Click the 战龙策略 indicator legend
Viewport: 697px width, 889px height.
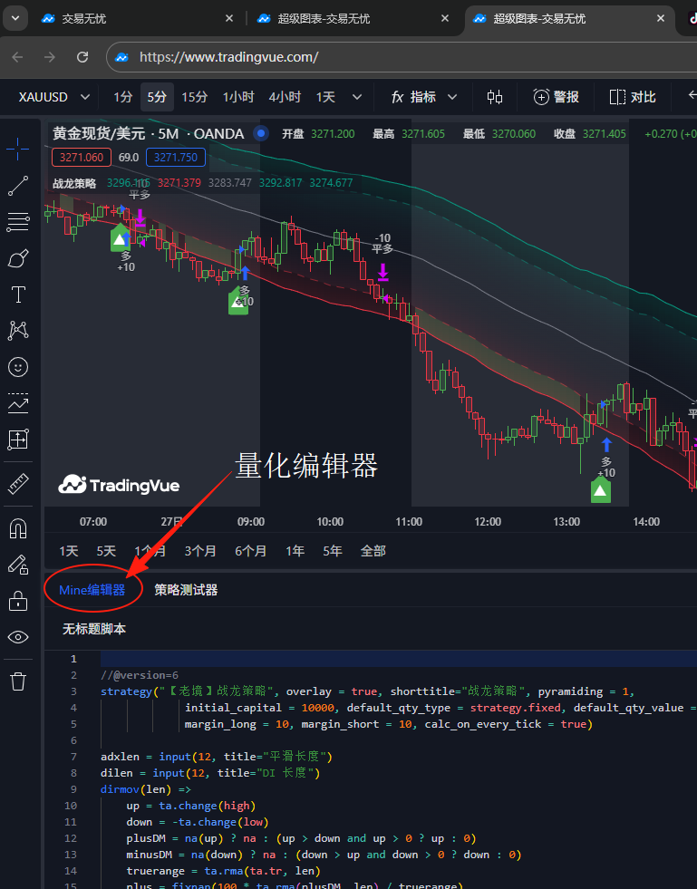tap(74, 183)
